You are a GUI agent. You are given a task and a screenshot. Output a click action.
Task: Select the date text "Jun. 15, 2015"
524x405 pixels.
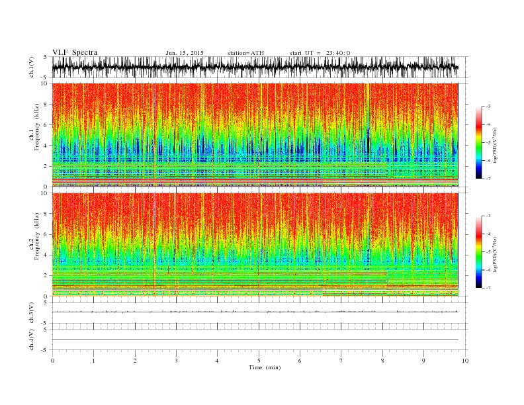tap(185, 53)
